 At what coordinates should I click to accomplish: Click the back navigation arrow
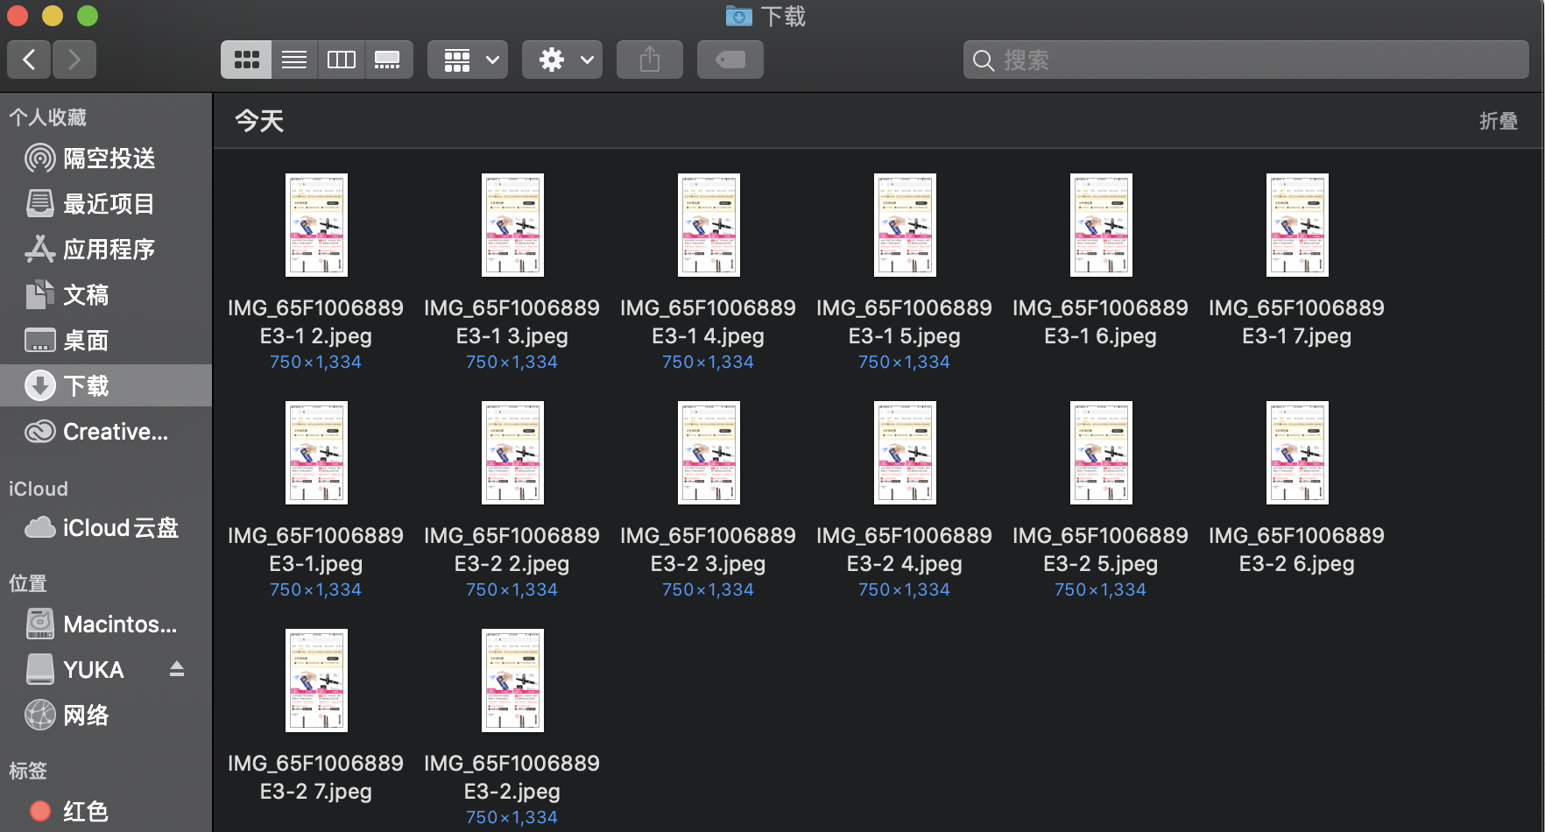click(30, 60)
